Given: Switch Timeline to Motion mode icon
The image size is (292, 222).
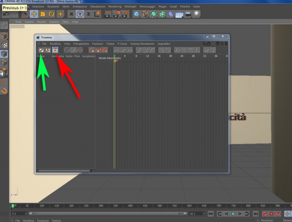Looking at the screenshot, I should pyautogui.click(x=55, y=50).
